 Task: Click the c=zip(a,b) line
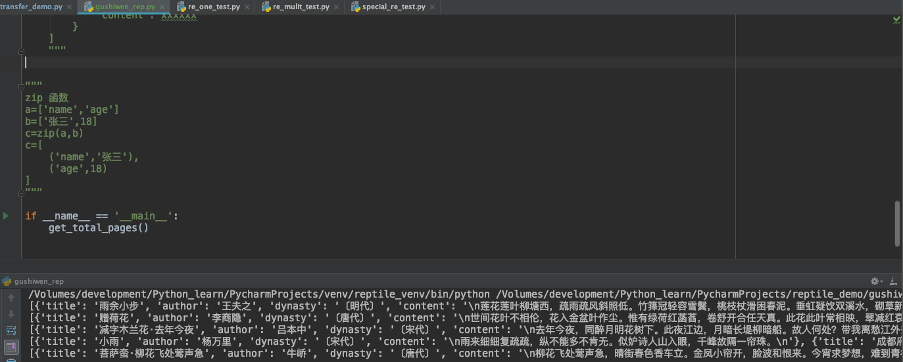55,133
